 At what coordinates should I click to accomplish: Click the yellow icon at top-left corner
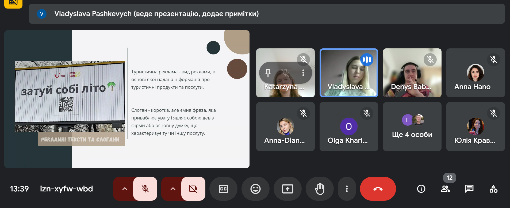pyautogui.click(x=13, y=3)
